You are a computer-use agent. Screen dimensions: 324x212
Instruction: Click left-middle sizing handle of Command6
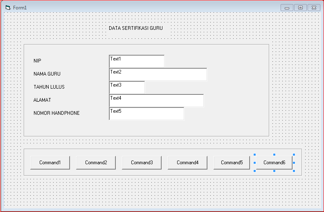(254, 163)
